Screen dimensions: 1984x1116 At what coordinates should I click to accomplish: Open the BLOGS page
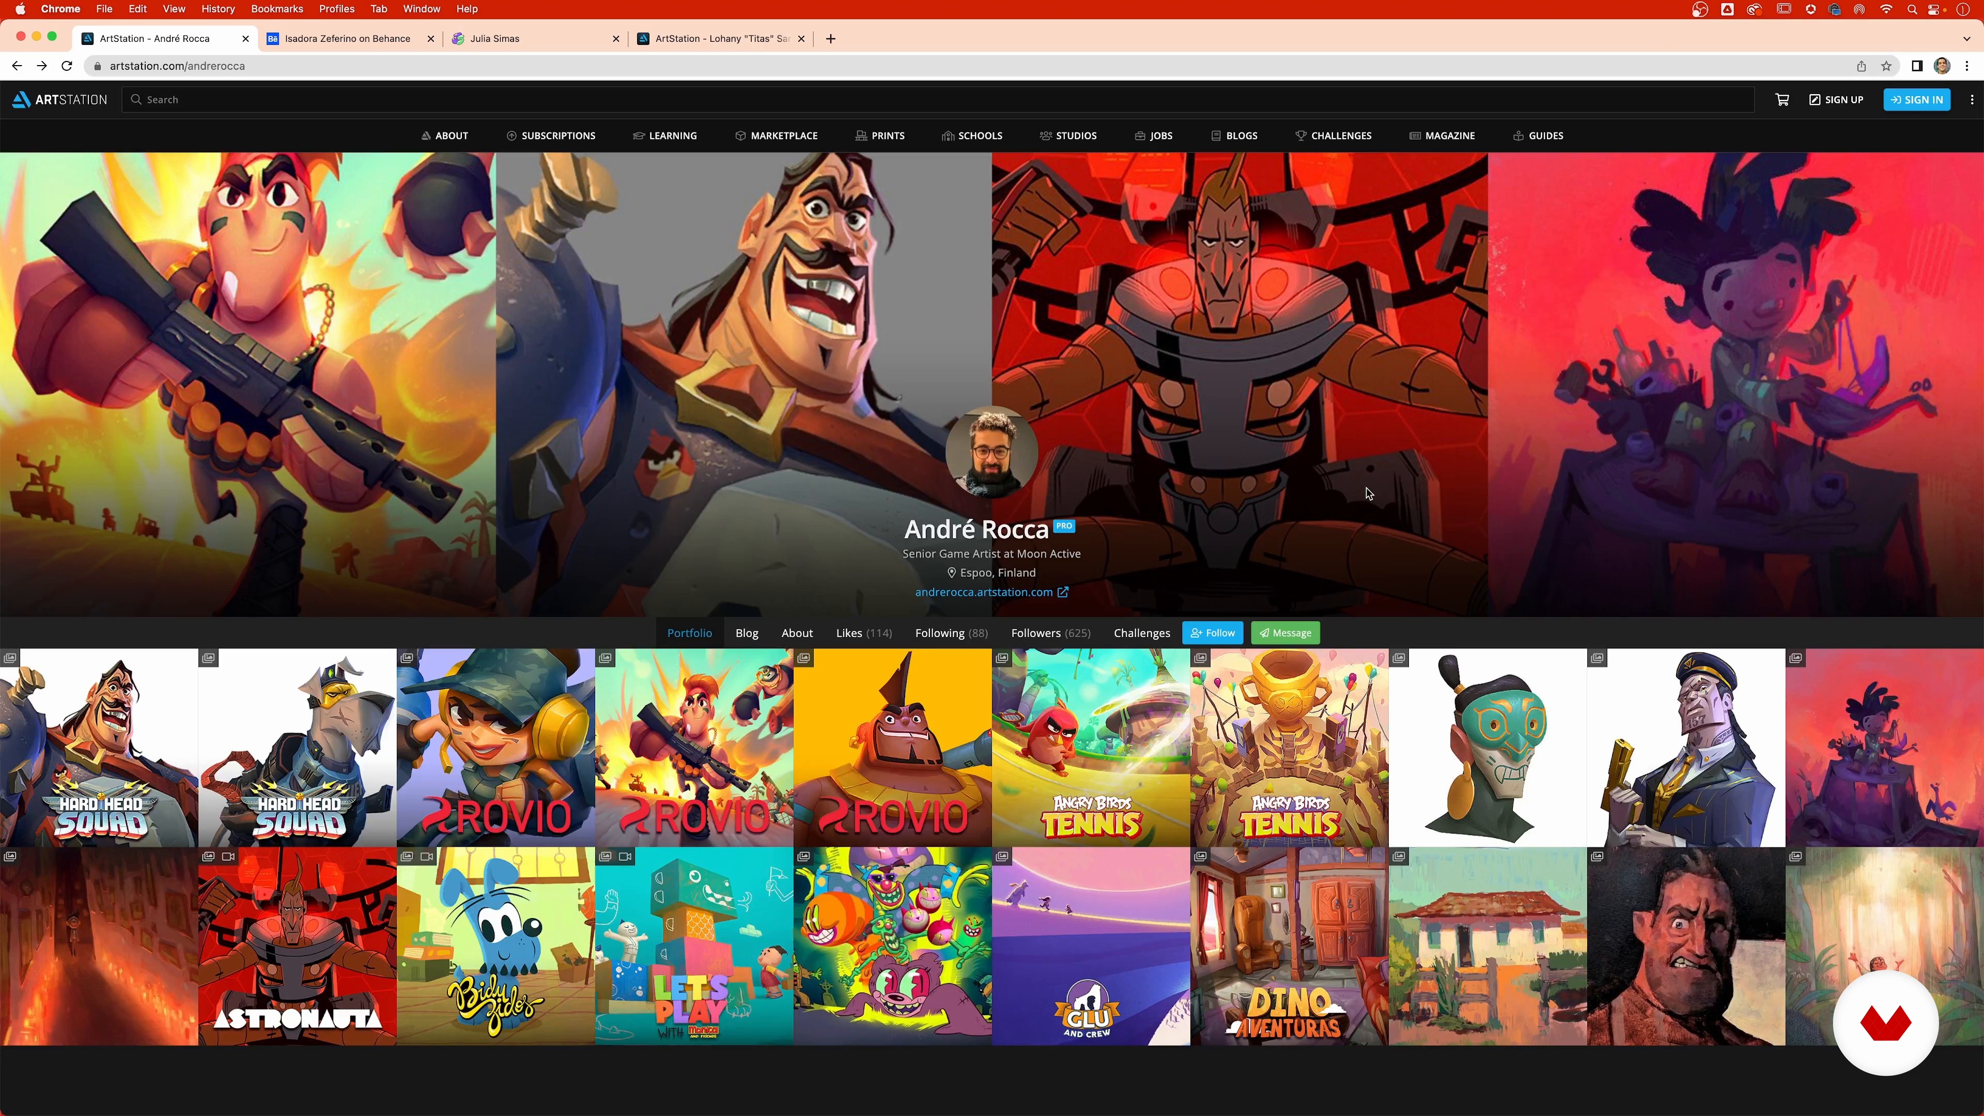[1235, 135]
